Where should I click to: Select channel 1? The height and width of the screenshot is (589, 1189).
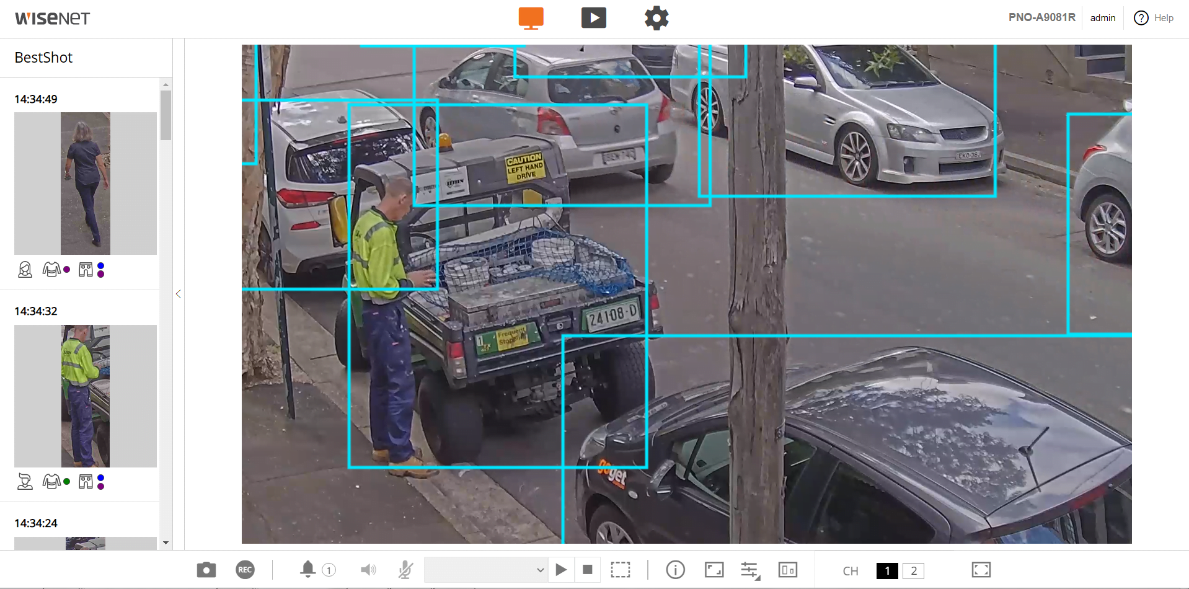(886, 570)
